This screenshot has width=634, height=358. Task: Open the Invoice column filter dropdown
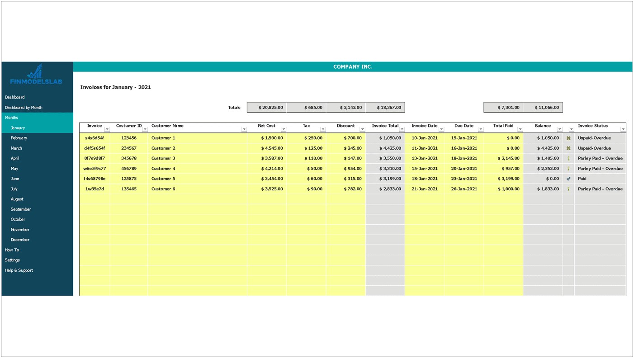pyautogui.click(x=107, y=129)
